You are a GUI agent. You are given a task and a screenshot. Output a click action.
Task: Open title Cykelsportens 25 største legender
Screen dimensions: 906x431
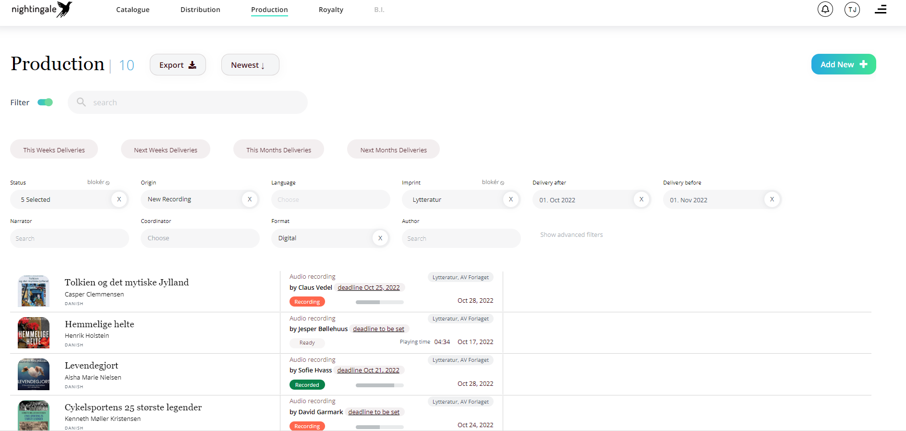133,407
